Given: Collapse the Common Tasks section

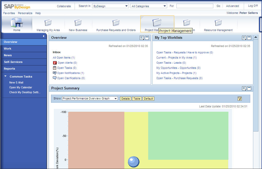Looking at the screenshot, I should [x=6, y=76].
